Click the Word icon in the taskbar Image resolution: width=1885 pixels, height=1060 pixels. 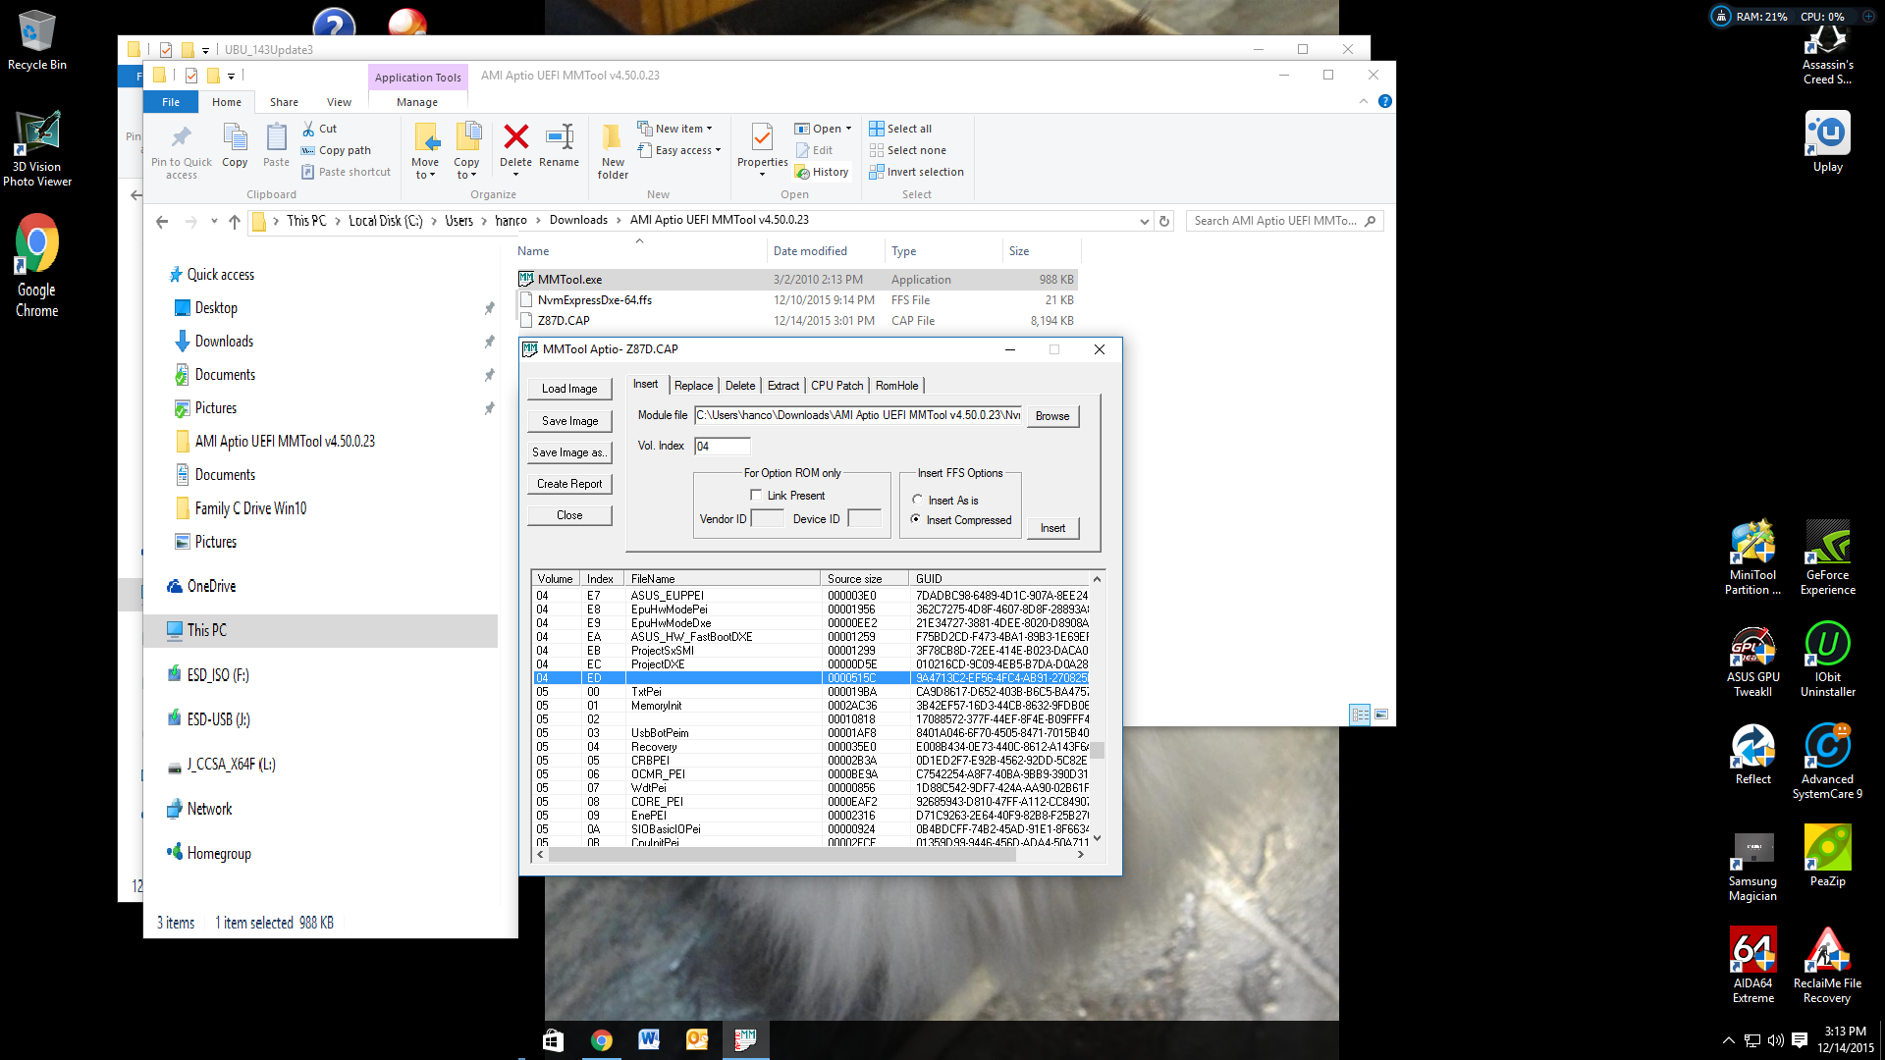(x=649, y=1039)
